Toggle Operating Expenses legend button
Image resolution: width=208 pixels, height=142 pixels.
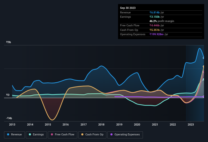(125, 134)
